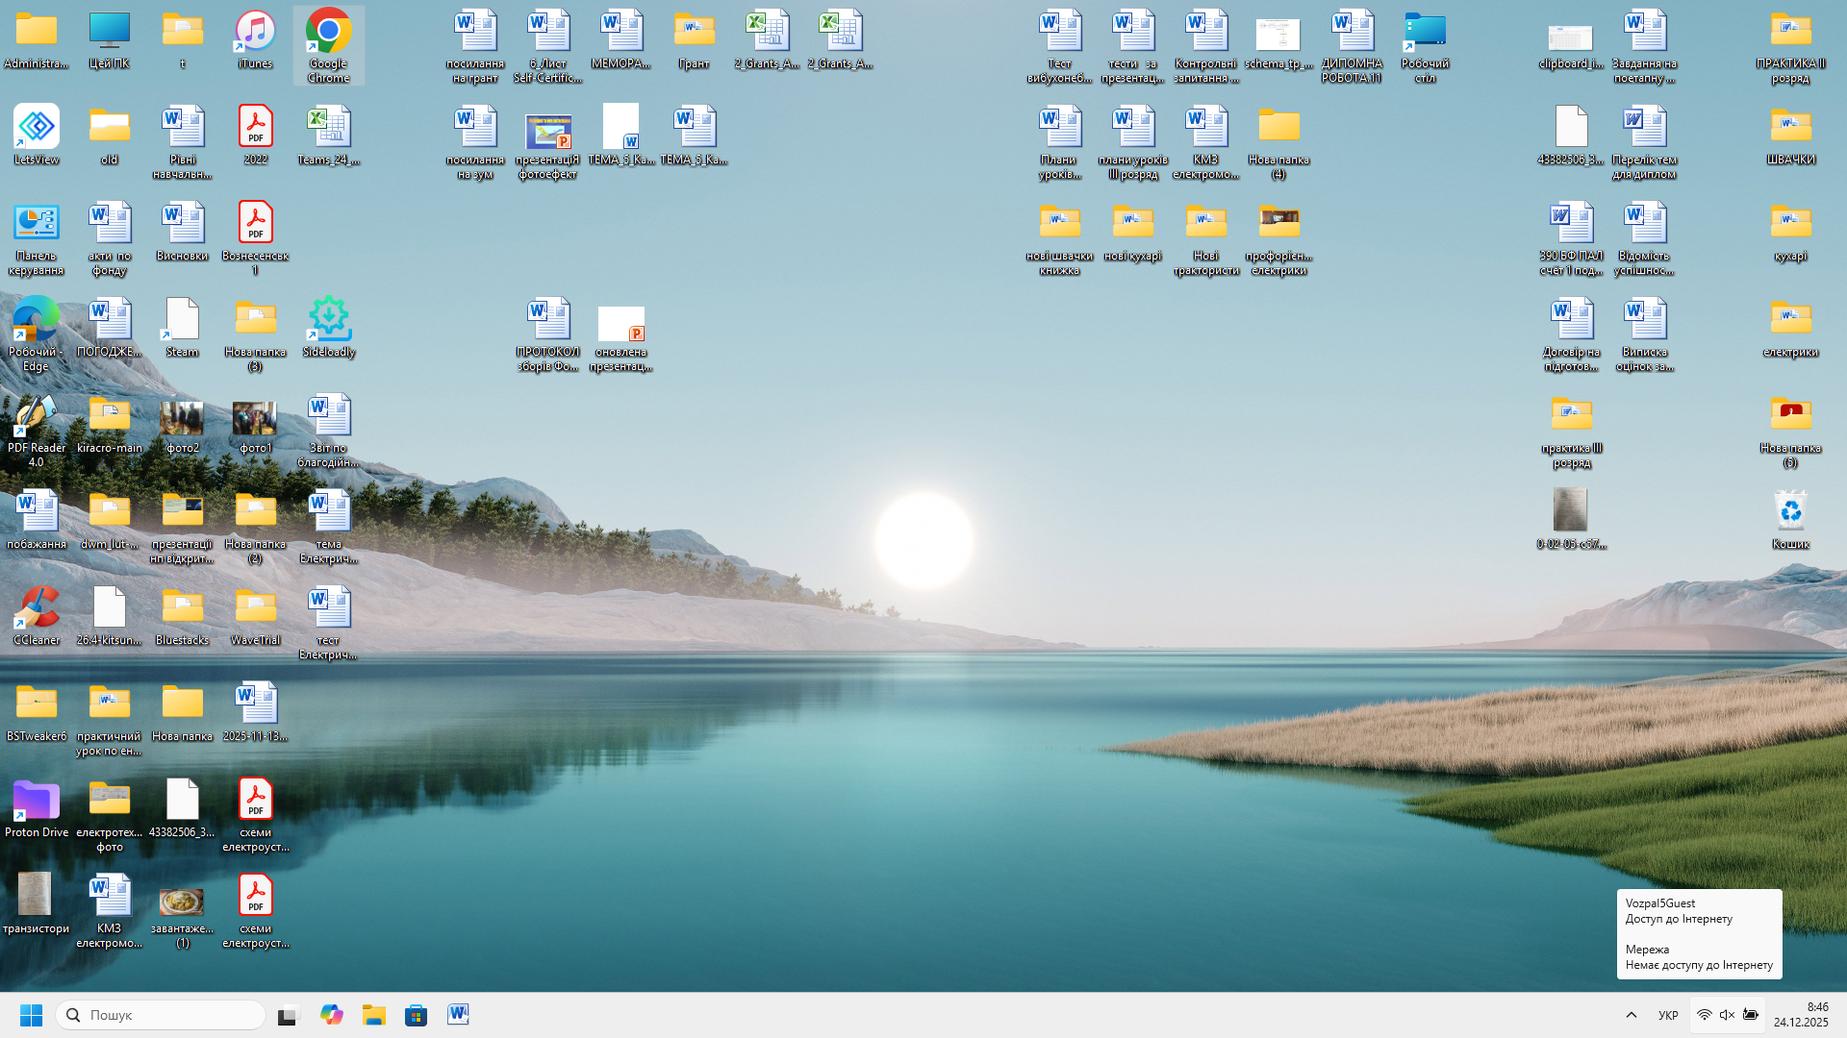Open Microsoft Store from the taskbar
This screenshot has width=1847, height=1038.
tap(416, 1015)
